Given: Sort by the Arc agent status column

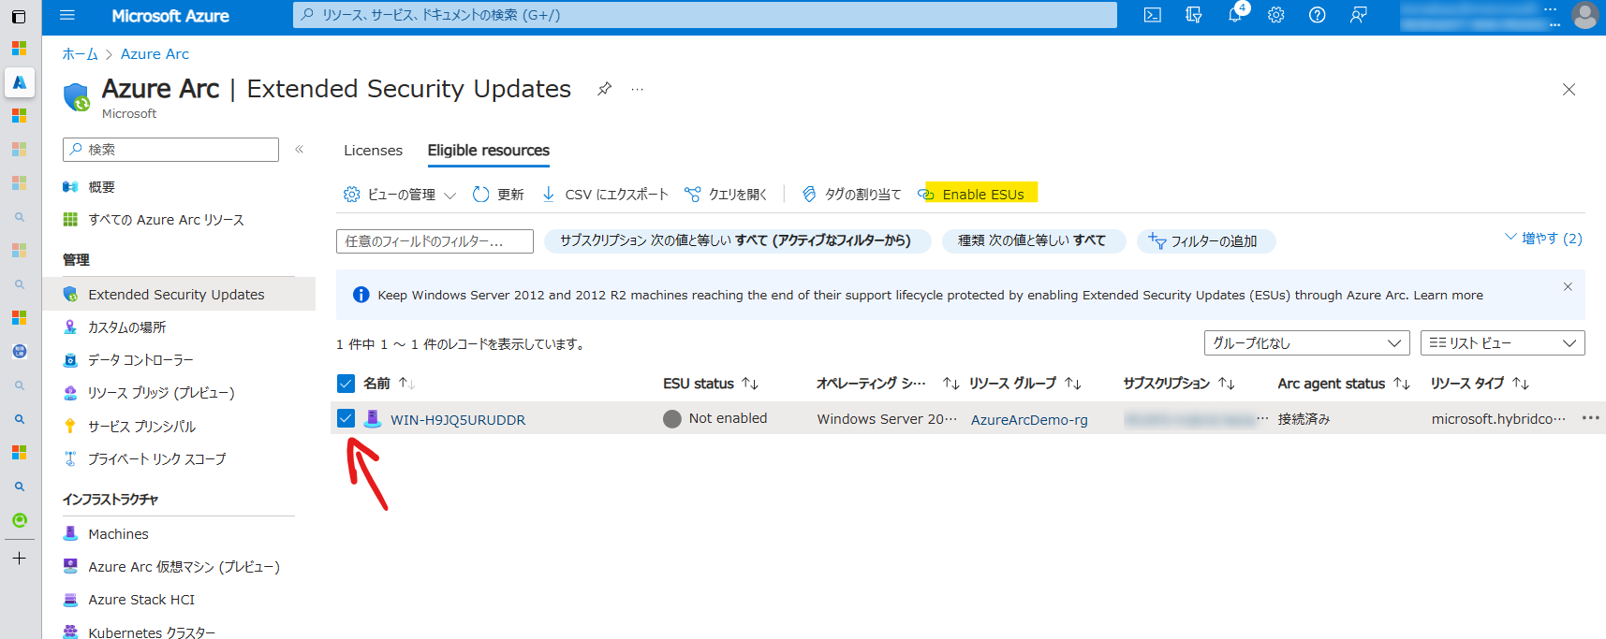Looking at the screenshot, I should (1344, 384).
